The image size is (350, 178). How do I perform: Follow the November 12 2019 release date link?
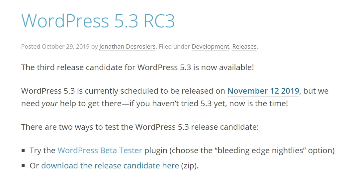263,91
